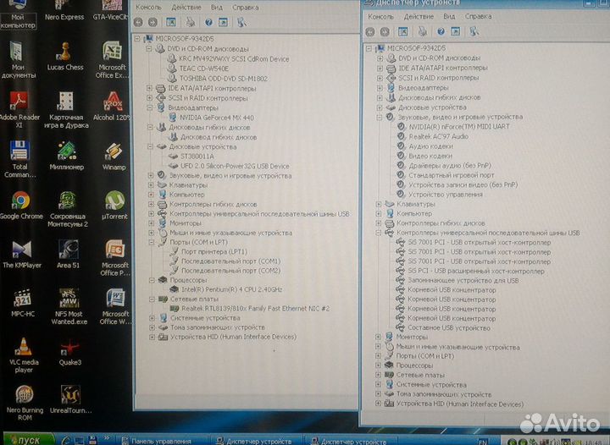Collapse Видеоадаптеры node in left window
This screenshot has height=445, width=610.
150,107
